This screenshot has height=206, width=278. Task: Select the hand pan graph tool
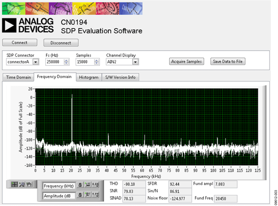click(x=29, y=185)
